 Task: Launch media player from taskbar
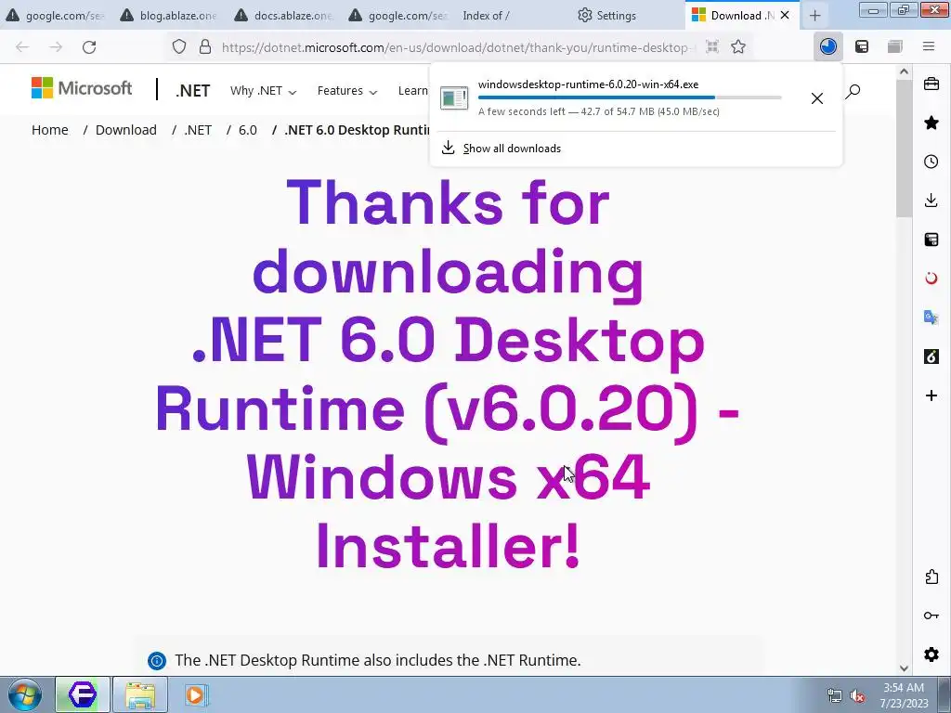click(196, 694)
